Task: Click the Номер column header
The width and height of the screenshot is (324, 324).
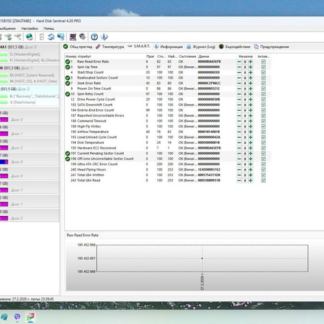Action: tap(71, 56)
